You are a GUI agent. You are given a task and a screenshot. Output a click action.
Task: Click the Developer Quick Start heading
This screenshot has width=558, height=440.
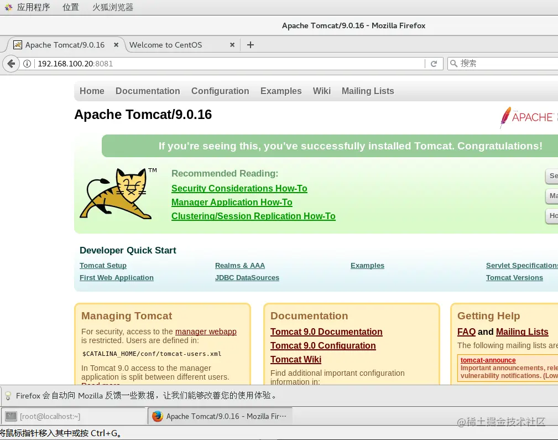click(x=128, y=251)
